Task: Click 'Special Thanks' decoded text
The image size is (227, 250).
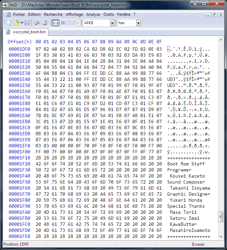Action: [x=186, y=206]
